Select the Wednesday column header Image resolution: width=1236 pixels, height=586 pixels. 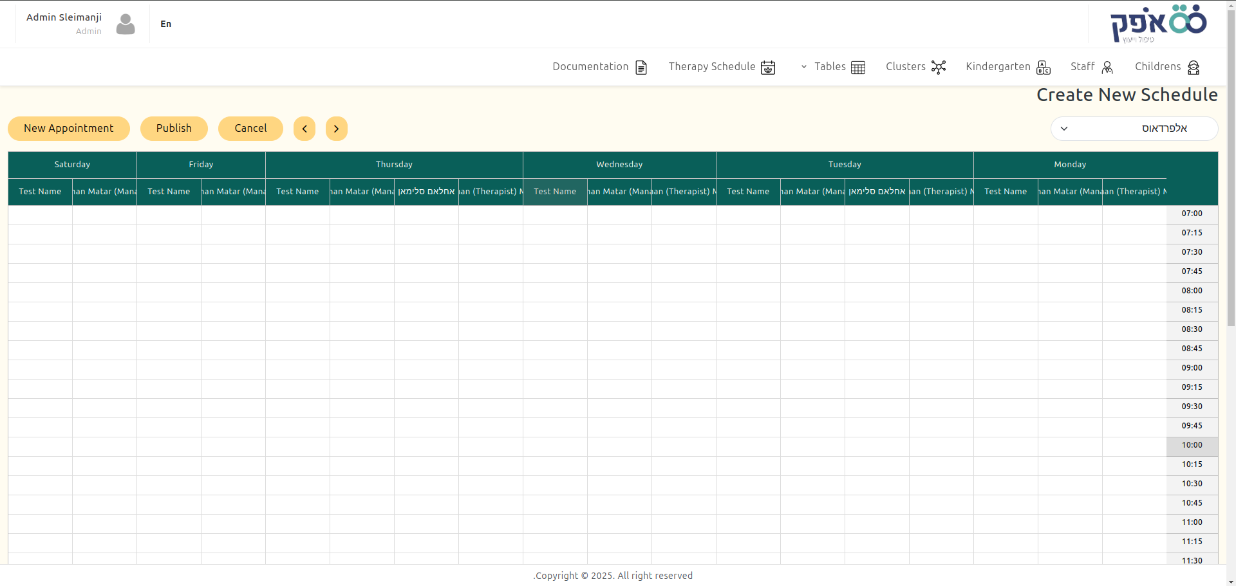(x=619, y=165)
